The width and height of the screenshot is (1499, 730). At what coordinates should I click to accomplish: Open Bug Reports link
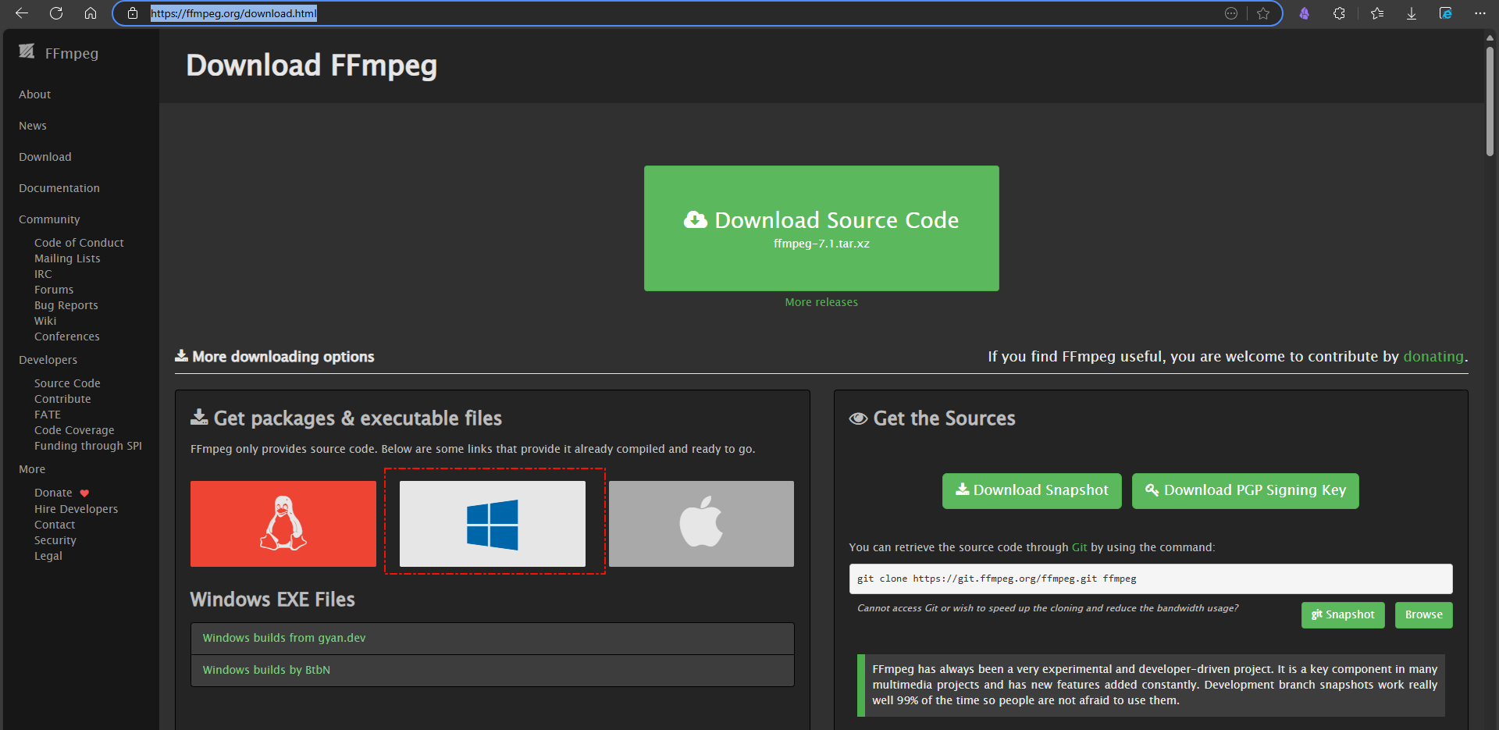point(66,305)
